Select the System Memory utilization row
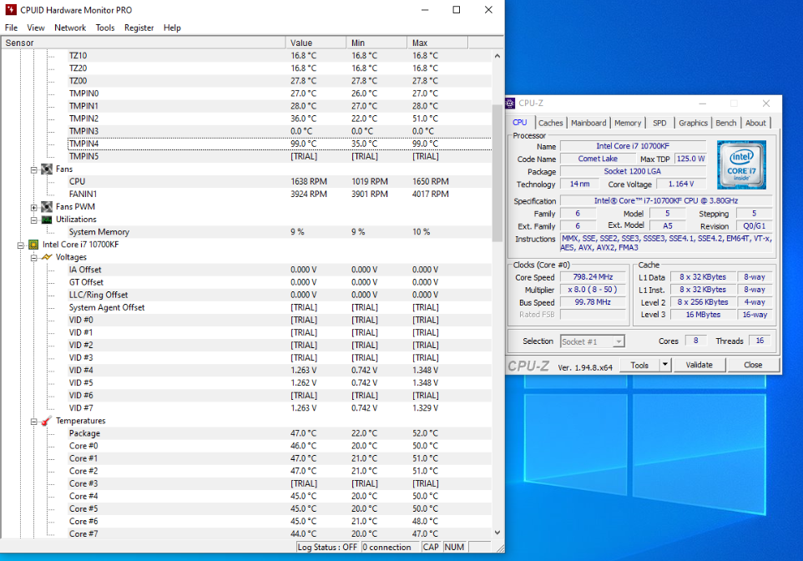Image resolution: width=803 pixels, height=561 pixels. pos(279,232)
